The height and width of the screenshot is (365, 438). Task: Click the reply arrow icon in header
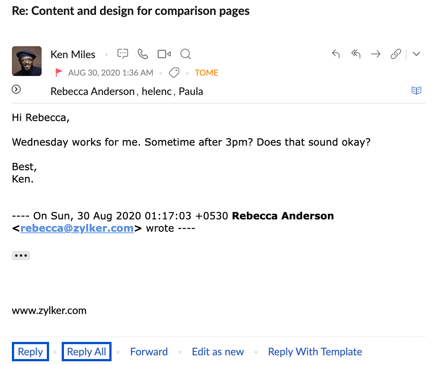click(336, 54)
